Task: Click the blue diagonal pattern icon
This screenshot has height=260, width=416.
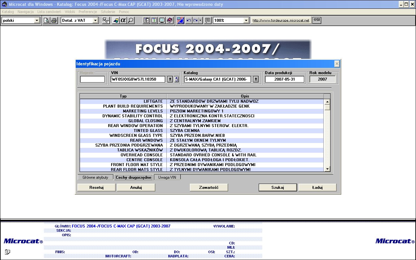Action: pyautogui.click(x=181, y=20)
